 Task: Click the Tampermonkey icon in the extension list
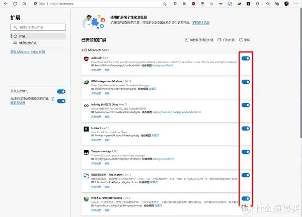click(86, 152)
